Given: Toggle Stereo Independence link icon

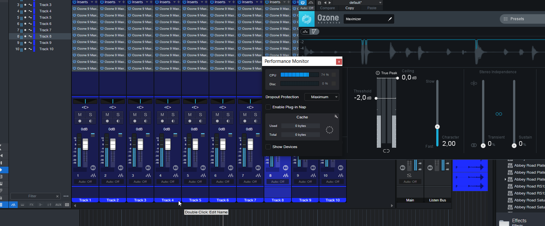Looking at the screenshot, I should pos(499,114).
